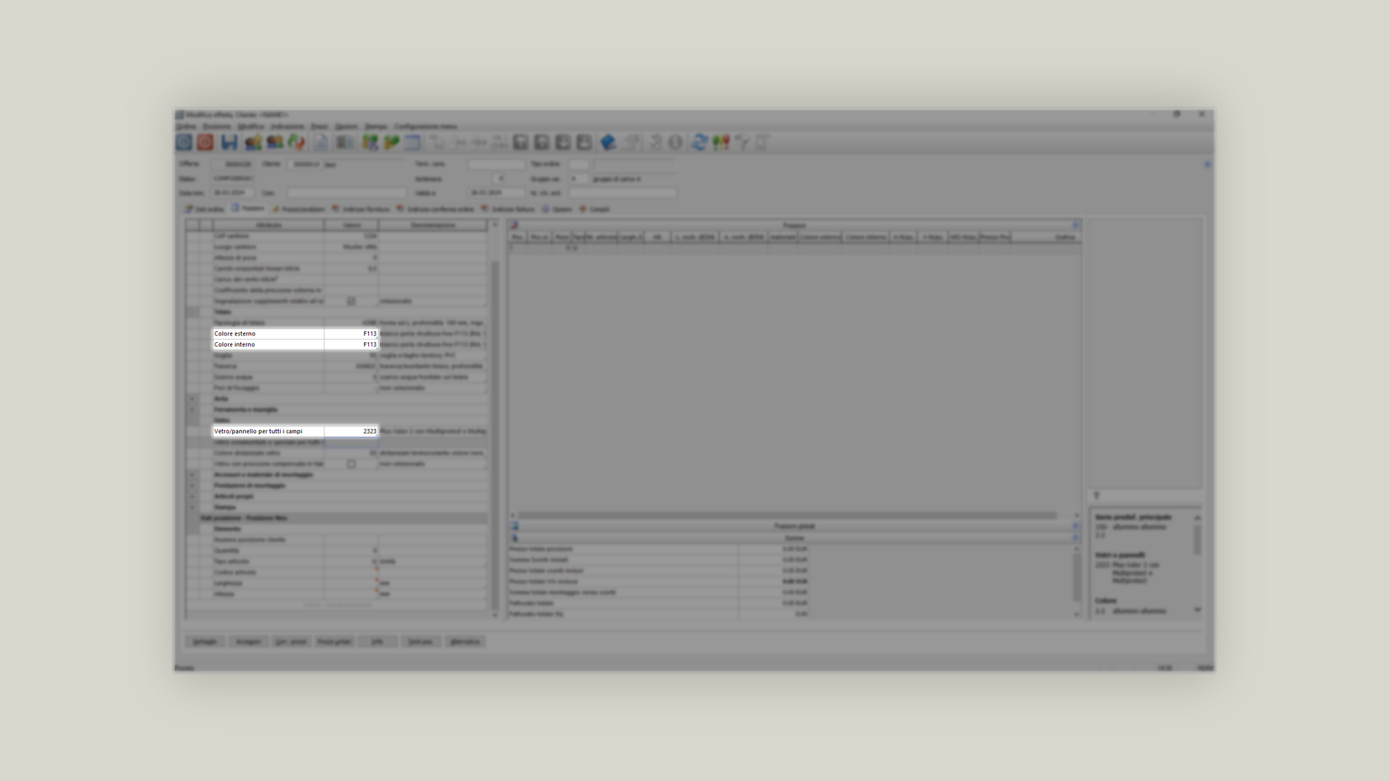Click the two people customers icon

click(x=275, y=142)
